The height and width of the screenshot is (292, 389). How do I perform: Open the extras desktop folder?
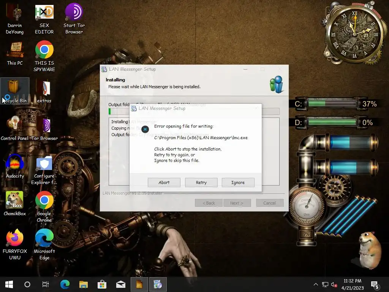click(44, 91)
